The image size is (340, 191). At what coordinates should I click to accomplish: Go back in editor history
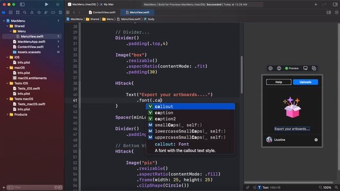pos(74,12)
